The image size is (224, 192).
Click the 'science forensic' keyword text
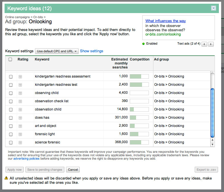(48, 142)
